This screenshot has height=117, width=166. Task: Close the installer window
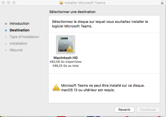coord(3,3)
